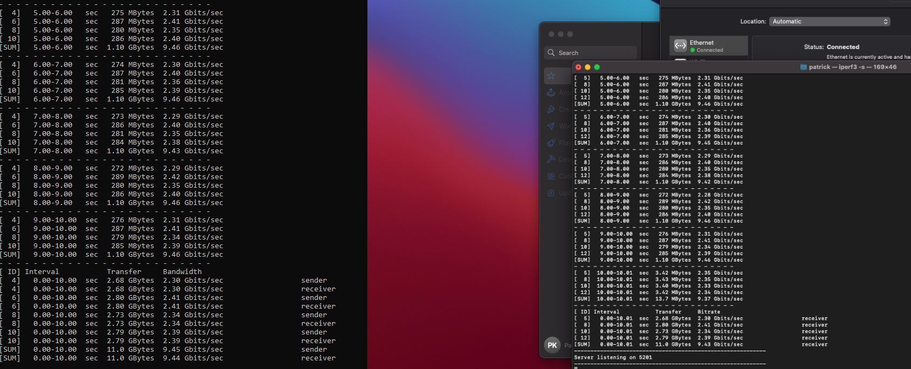
Task: Open Updates download icon in App Store sidebar
Action: pyautogui.click(x=551, y=193)
